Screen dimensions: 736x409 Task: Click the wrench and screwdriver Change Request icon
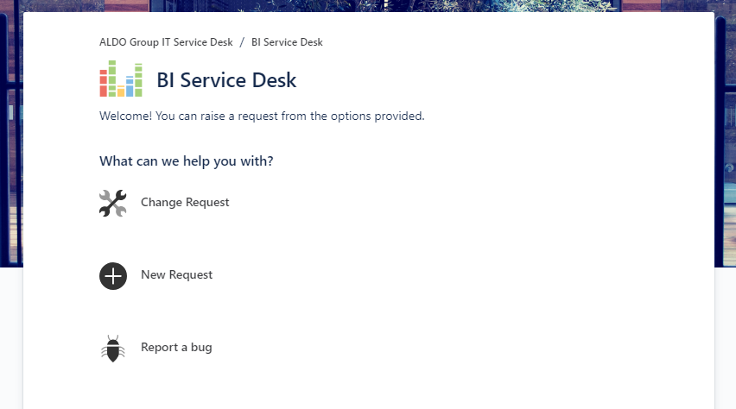112,203
